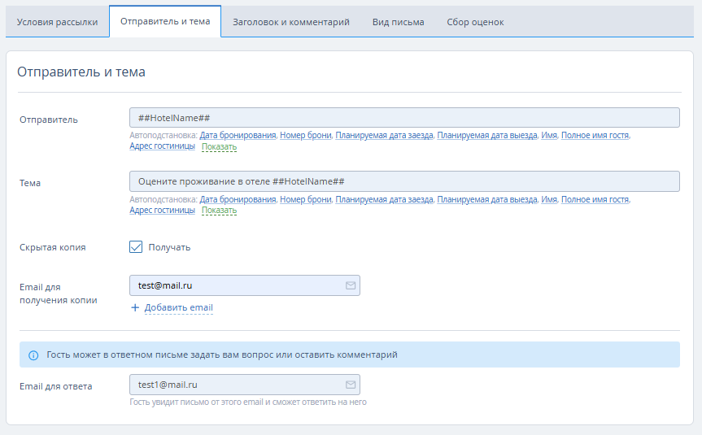Click the plus icon beside Добавить email
Screen dimensions: 702x435
point(135,307)
